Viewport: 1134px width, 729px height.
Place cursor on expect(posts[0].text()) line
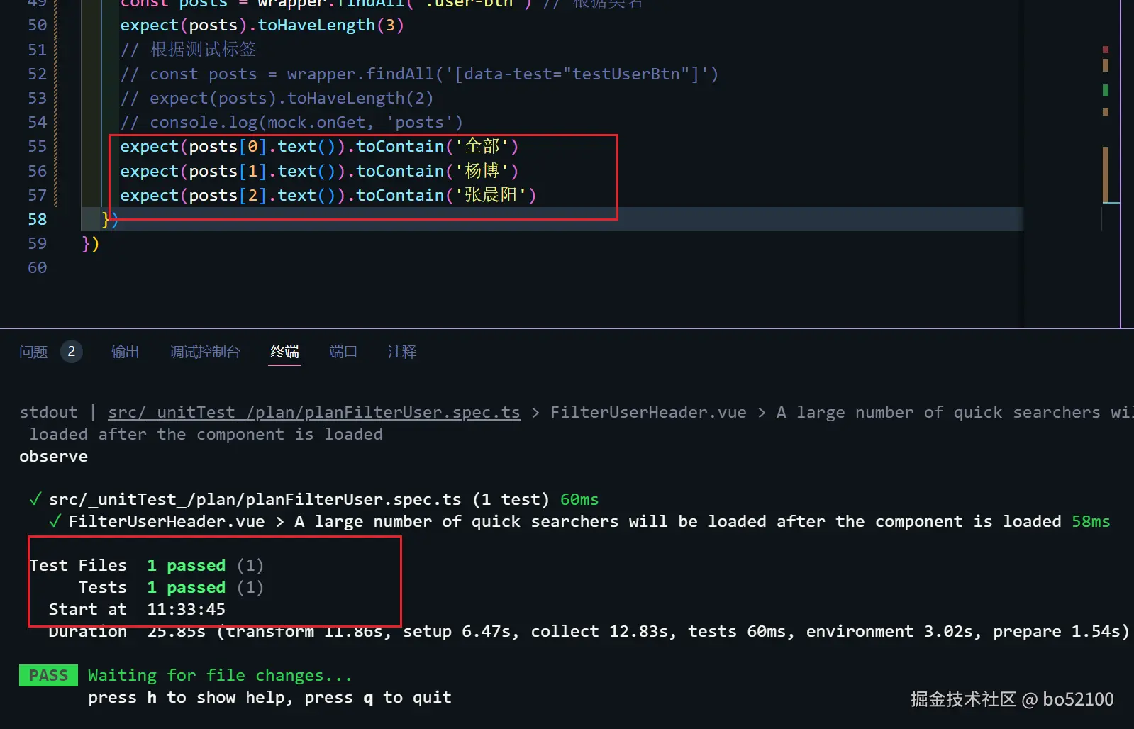(x=319, y=147)
